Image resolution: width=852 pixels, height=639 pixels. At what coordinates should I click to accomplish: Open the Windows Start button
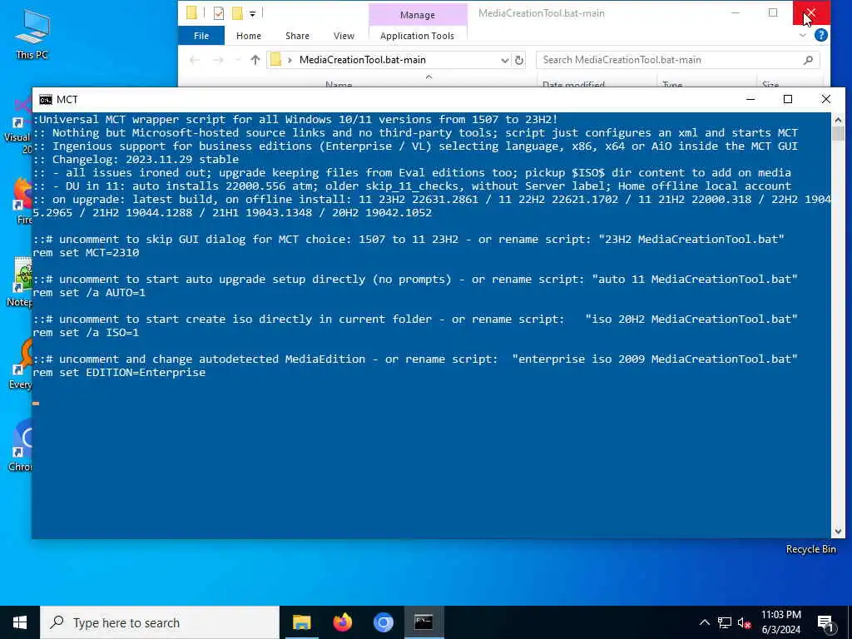pyautogui.click(x=20, y=622)
